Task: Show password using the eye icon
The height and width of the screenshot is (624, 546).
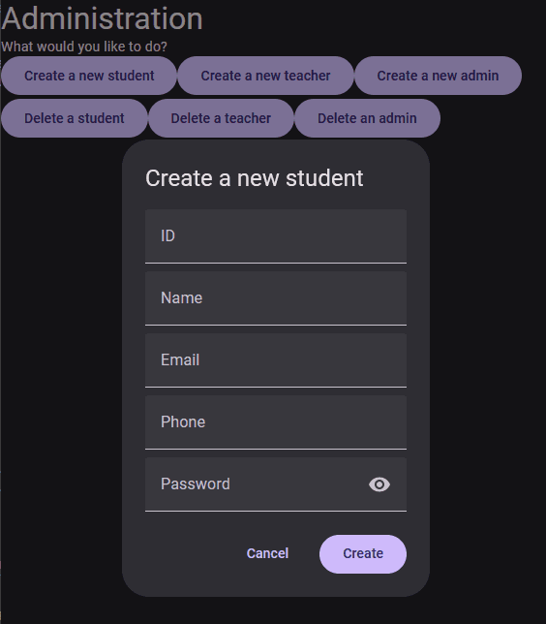Action: 379,484
